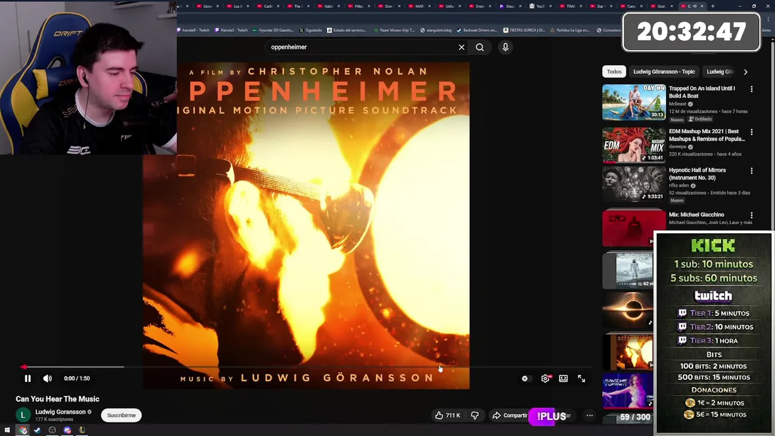
Task: Open Estado del servicio bookmark
Action: tap(346, 30)
